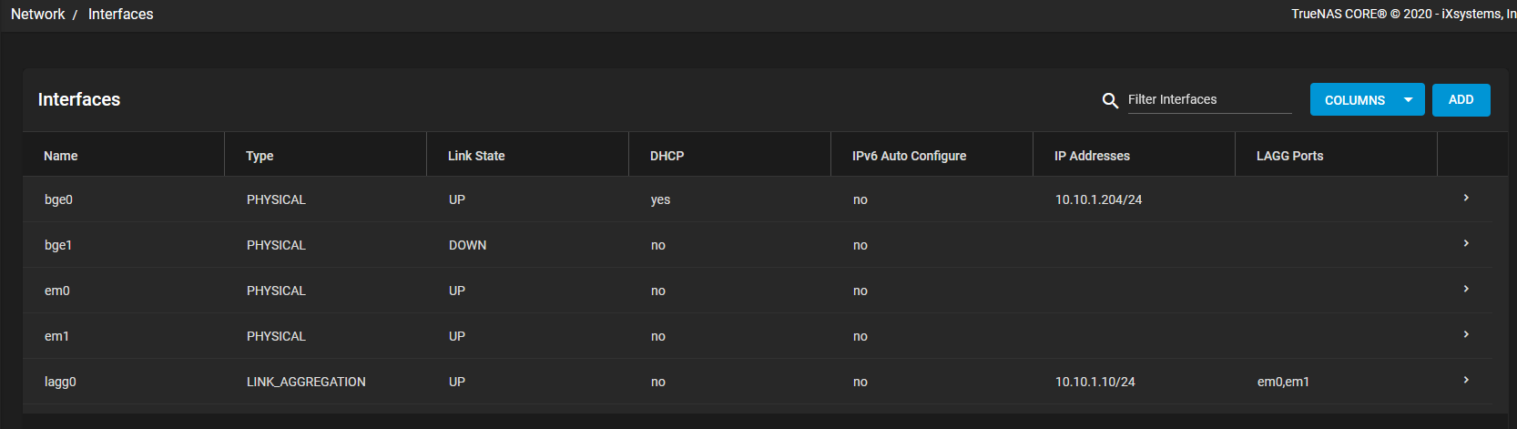Go to Network breadcrumb link
This screenshot has width=1517, height=429.
(38, 14)
